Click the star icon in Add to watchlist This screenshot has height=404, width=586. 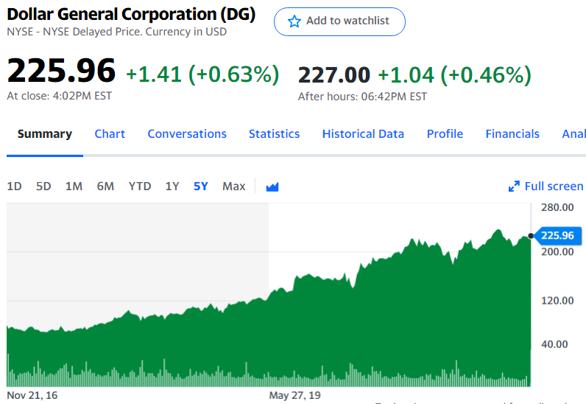294,21
